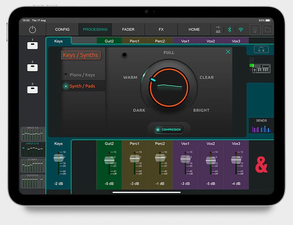Tap the keyboard instrument icon
The image size is (293, 225).
coord(261,69)
